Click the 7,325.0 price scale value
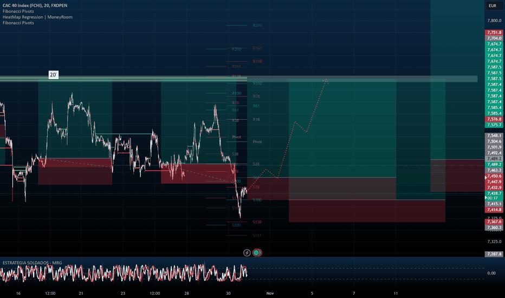Viewport: 505px width, 298px height. click(494, 242)
